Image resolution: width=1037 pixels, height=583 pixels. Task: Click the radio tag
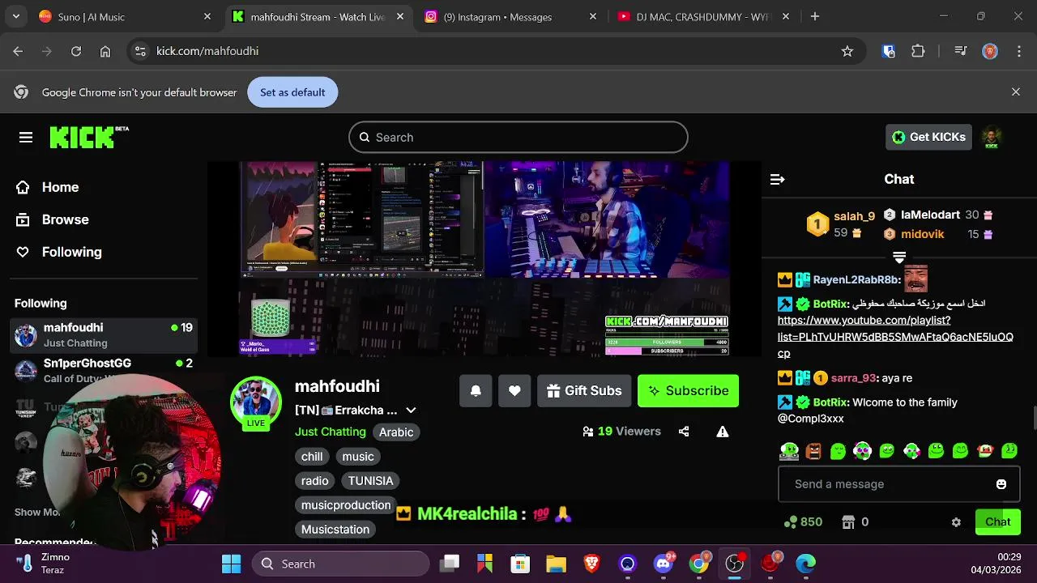[x=315, y=481]
